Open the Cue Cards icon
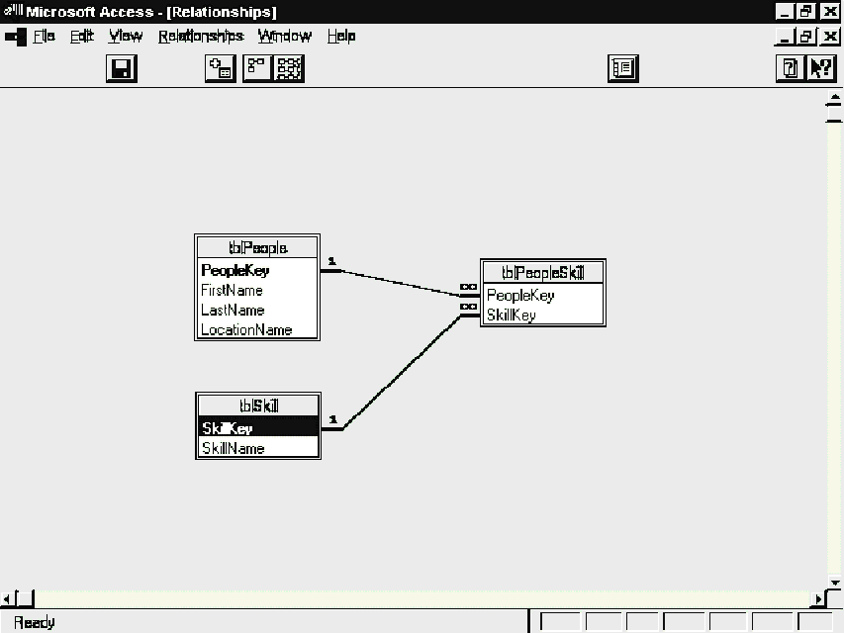The height and width of the screenshot is (633, 844). 791,68
